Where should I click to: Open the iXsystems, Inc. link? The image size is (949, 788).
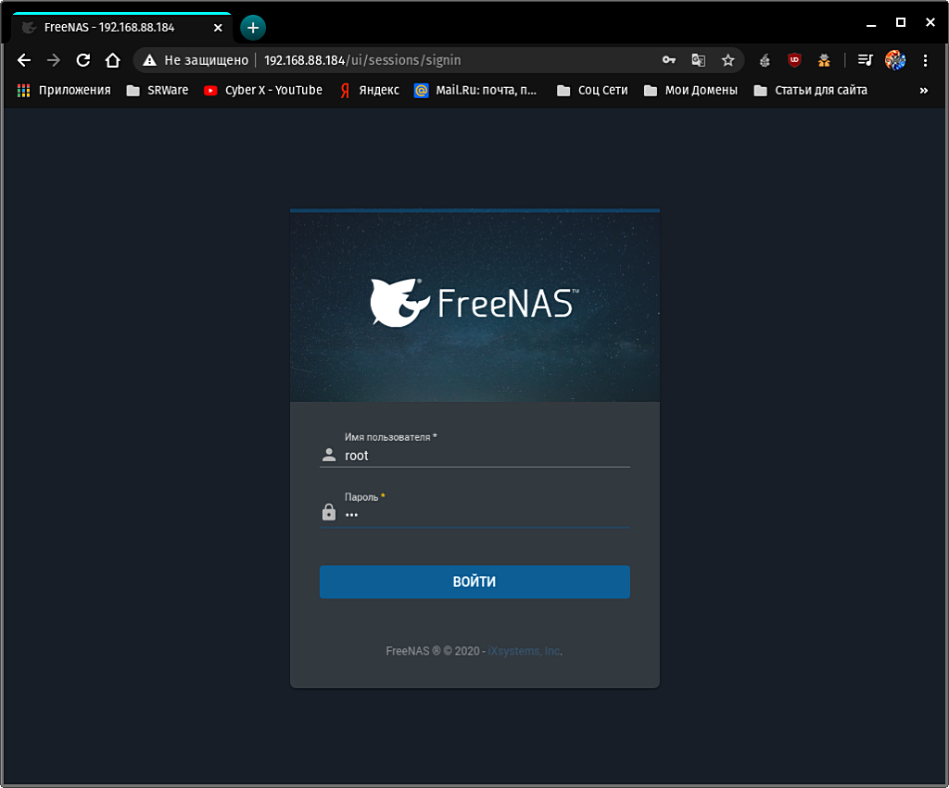525,651
